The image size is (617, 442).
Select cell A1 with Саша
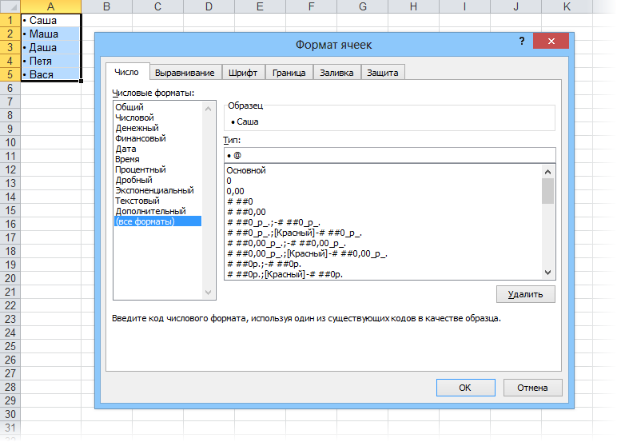(51, 21)
